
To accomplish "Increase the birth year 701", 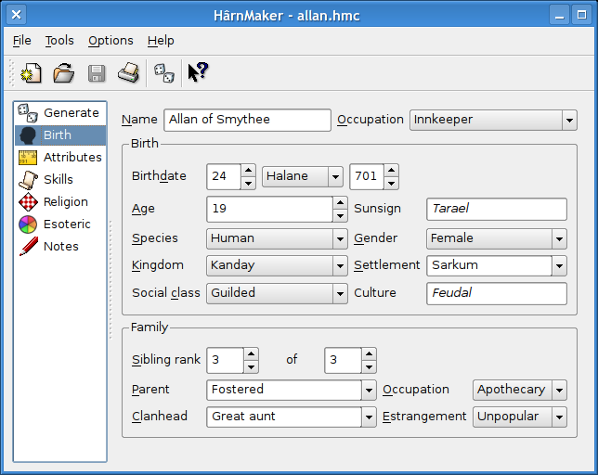I will click(x=391, y=171).
